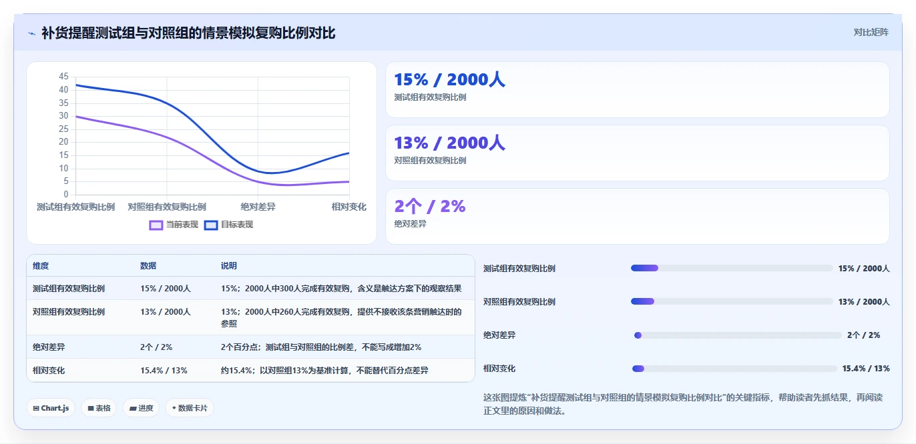Viewport: 916px width, 444px height.
Task: Click the 绝对差异 progress bar
Action: click(738, 335)
